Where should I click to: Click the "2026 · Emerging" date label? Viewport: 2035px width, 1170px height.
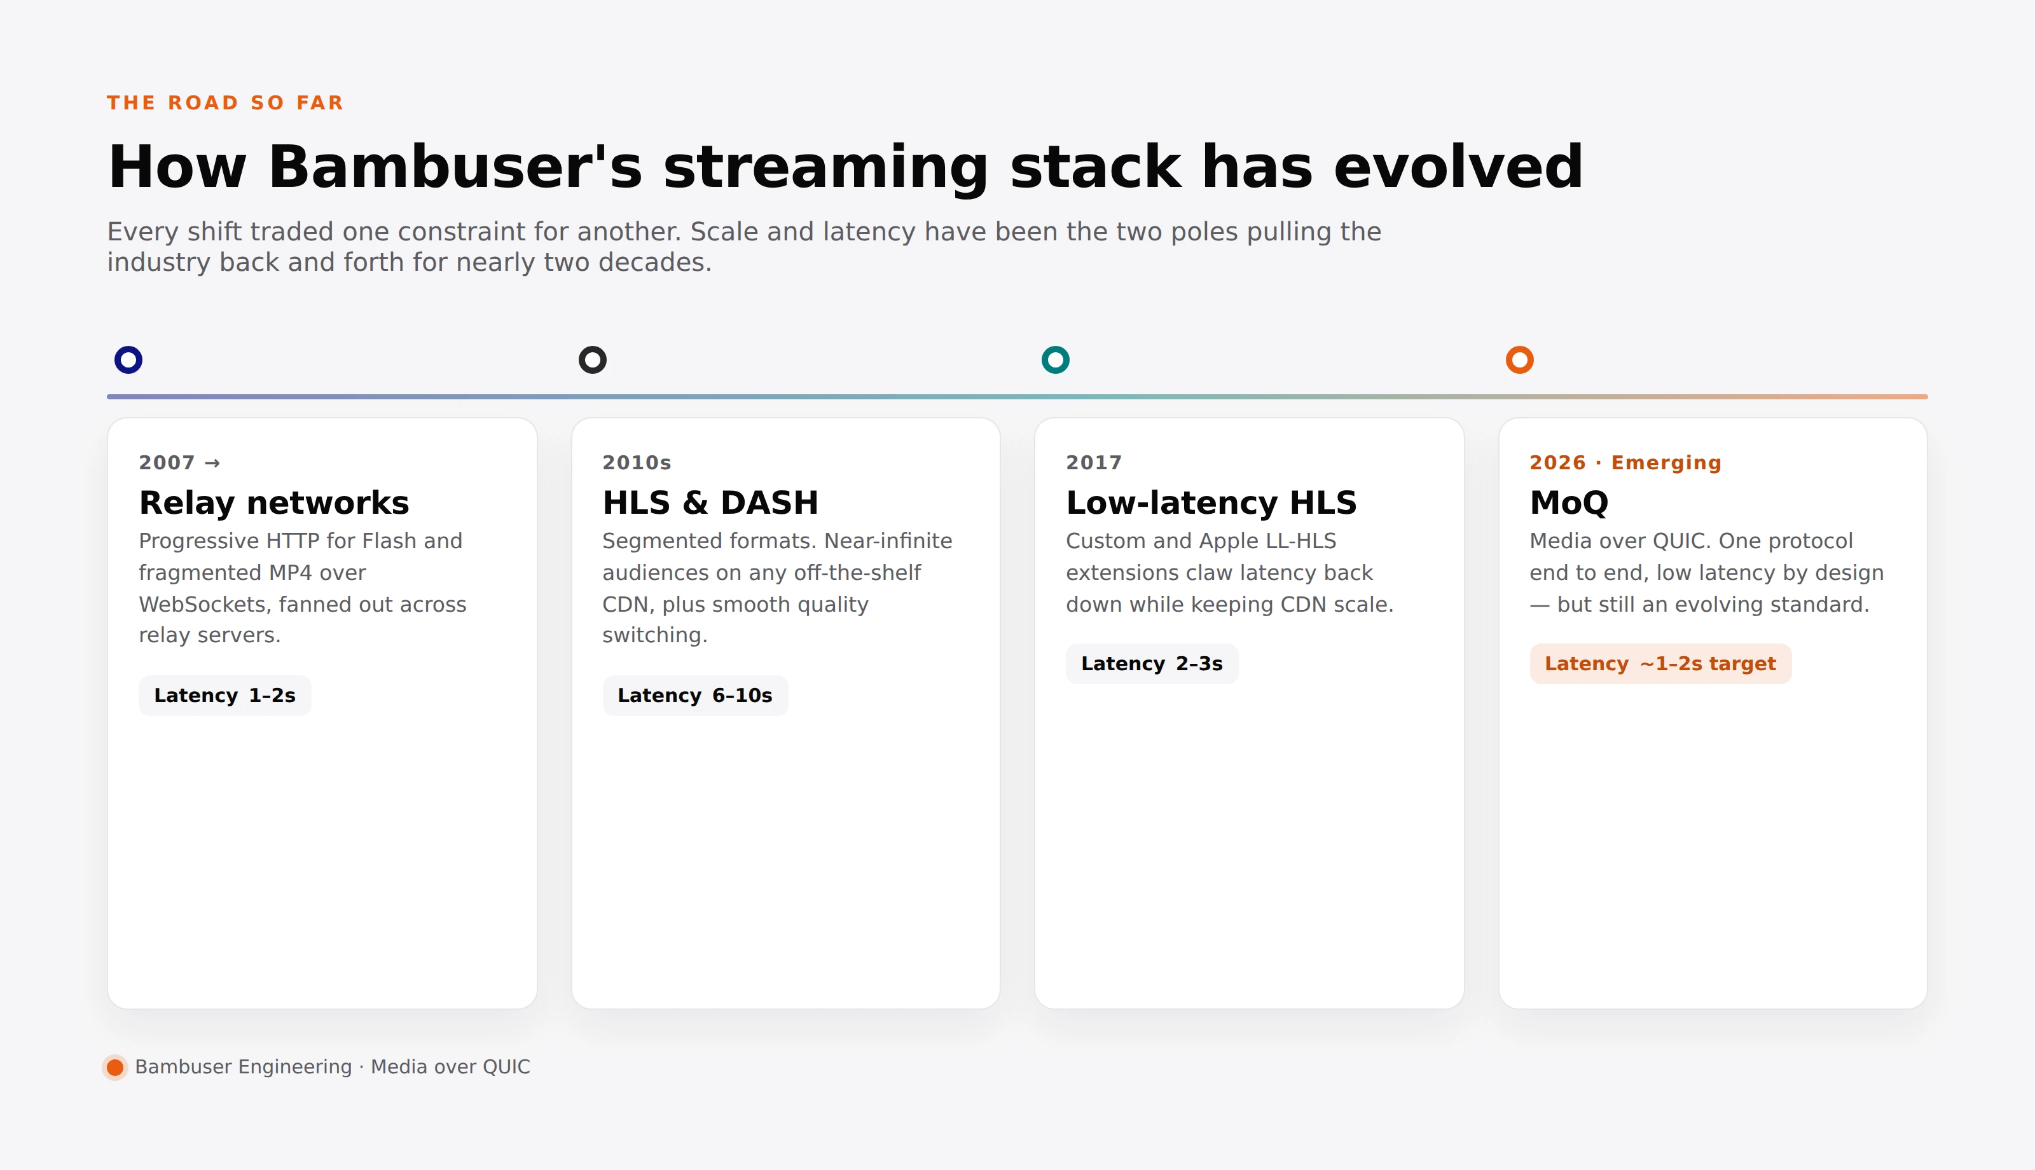pos(1625,463)
